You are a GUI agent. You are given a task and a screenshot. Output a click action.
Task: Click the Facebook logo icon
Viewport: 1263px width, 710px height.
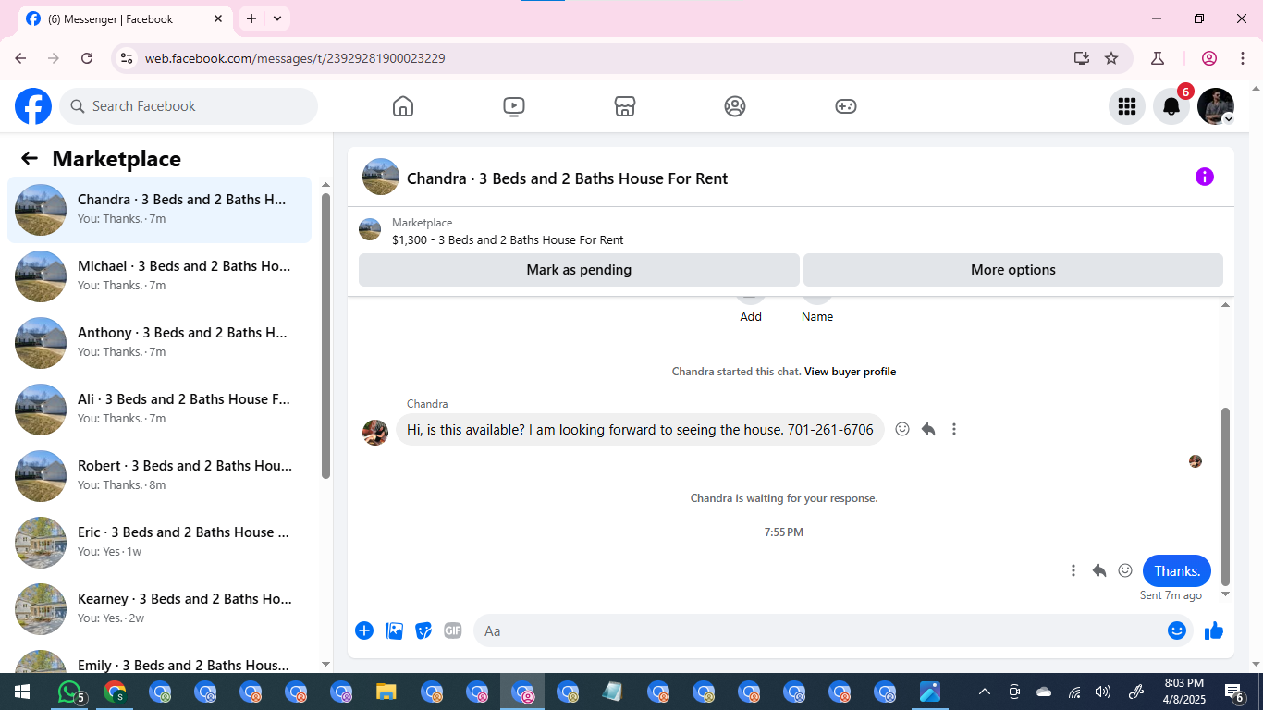[33, 106]
